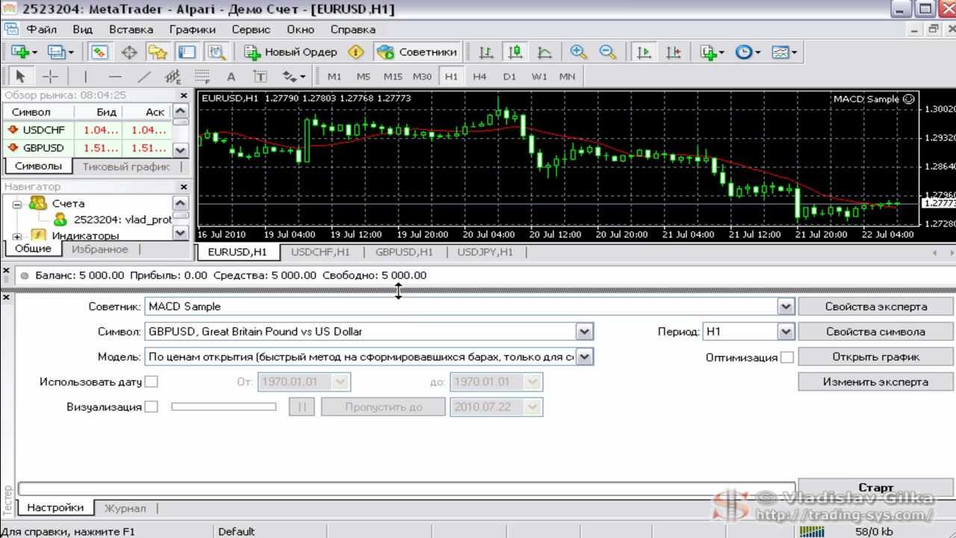The height and width of the screenshot is (538, 956).
Task: Click the Свойства эксперта button
Action: 875,306
